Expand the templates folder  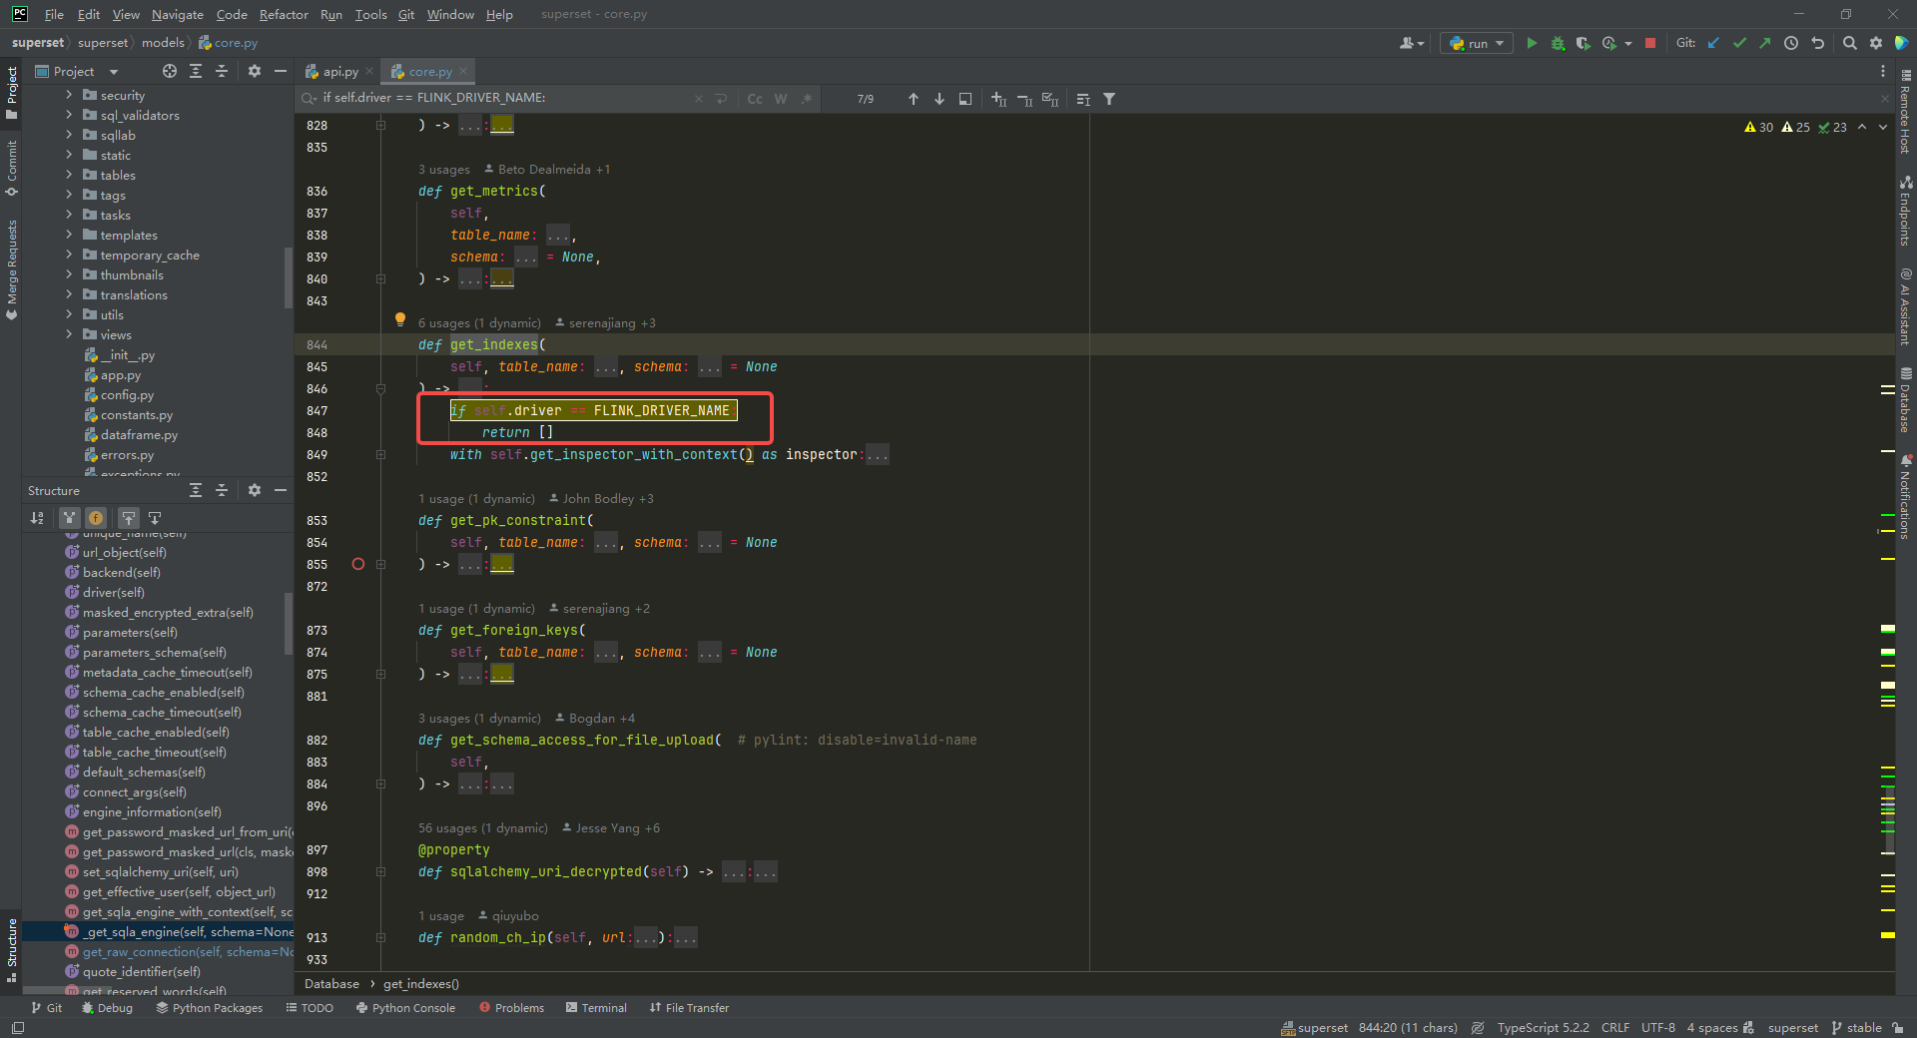(x=69, y=235)
